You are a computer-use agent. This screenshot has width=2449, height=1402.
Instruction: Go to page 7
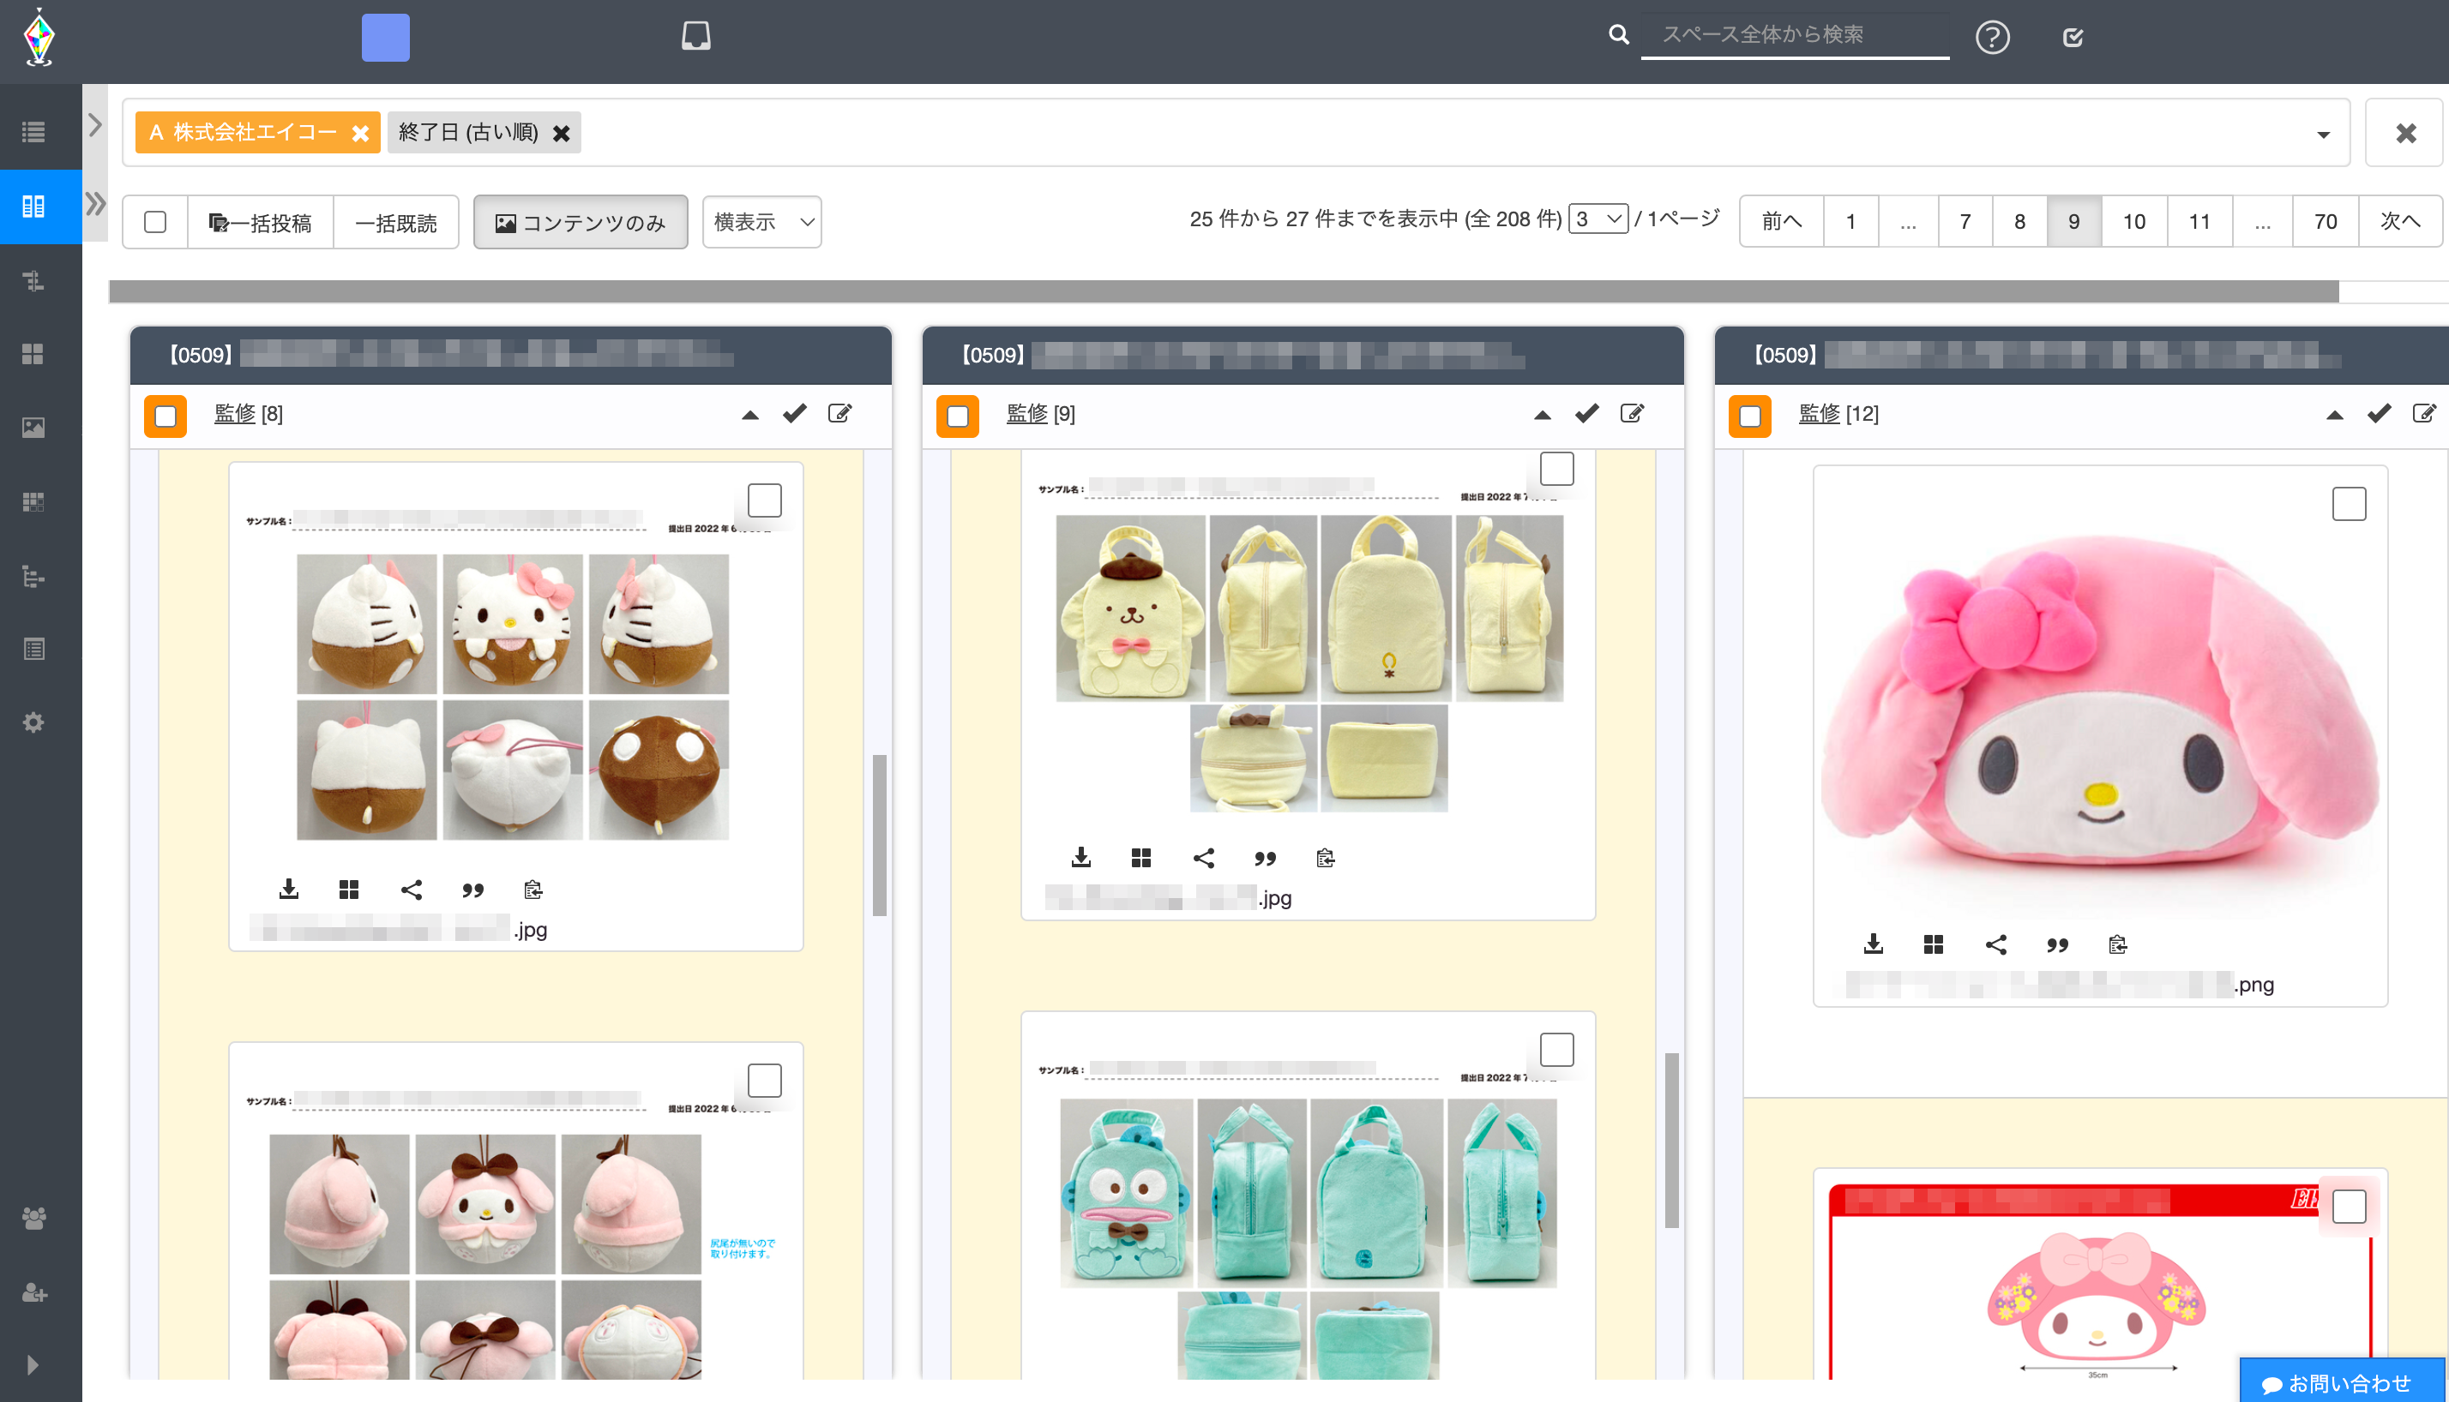(1965, 221)
